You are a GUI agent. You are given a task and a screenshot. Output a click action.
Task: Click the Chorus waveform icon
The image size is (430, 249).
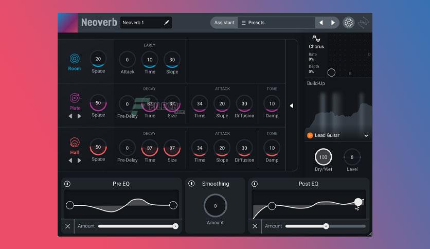pyautogui.click(x=316, y=39)
